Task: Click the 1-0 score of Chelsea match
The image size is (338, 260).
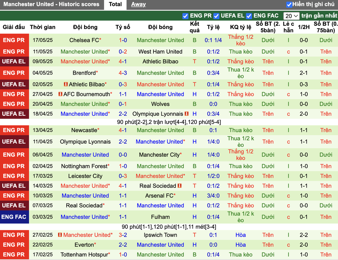Action: (123, 40)
